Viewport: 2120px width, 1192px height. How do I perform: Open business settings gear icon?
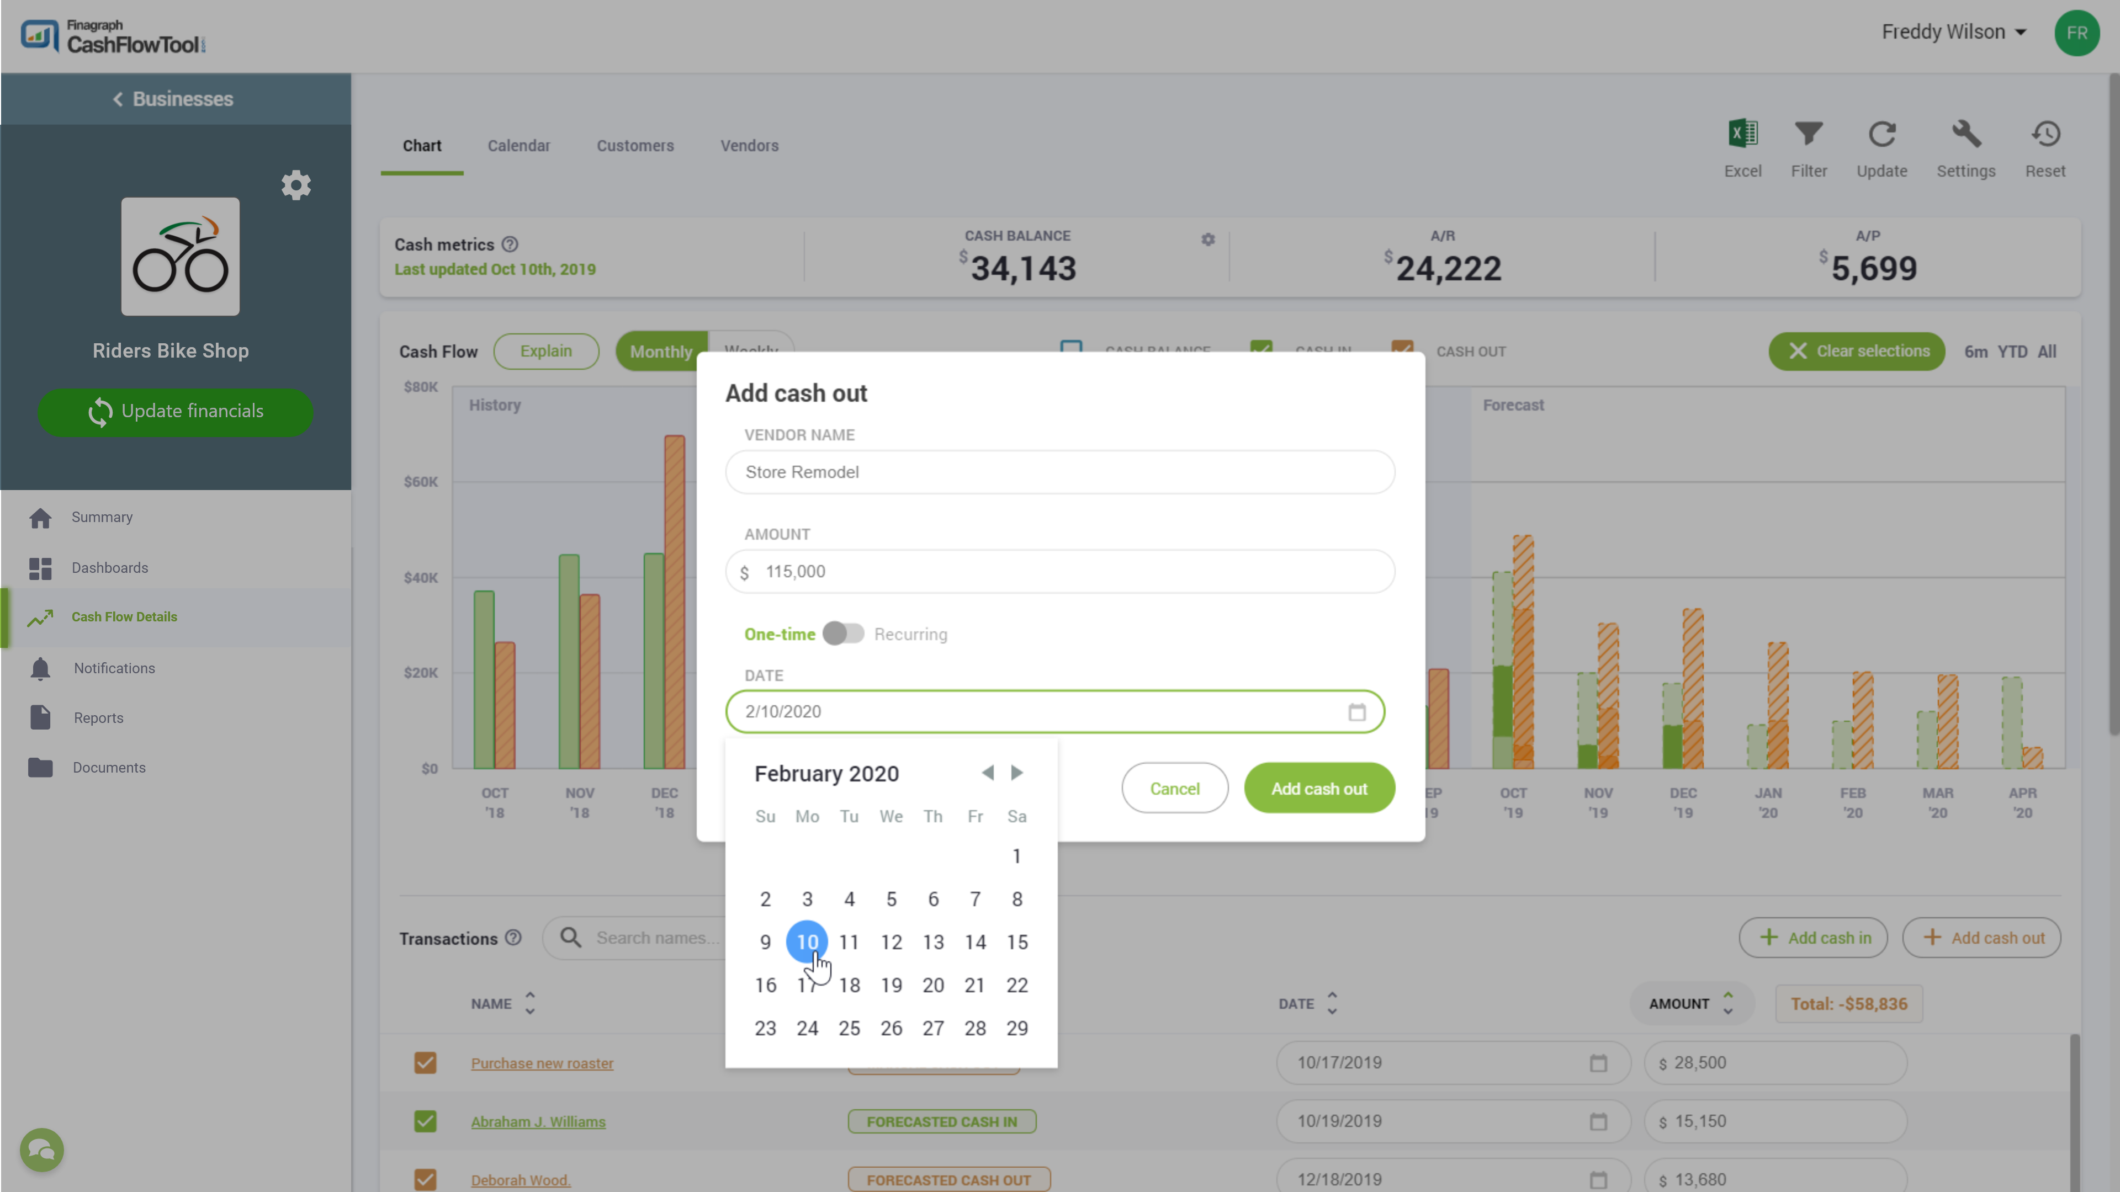295,185
